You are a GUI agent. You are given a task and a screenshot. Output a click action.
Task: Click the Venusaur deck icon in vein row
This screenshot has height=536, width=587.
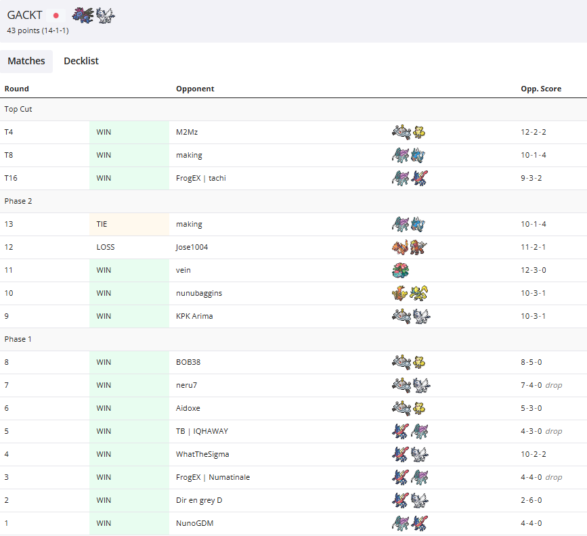click(401, 270)
